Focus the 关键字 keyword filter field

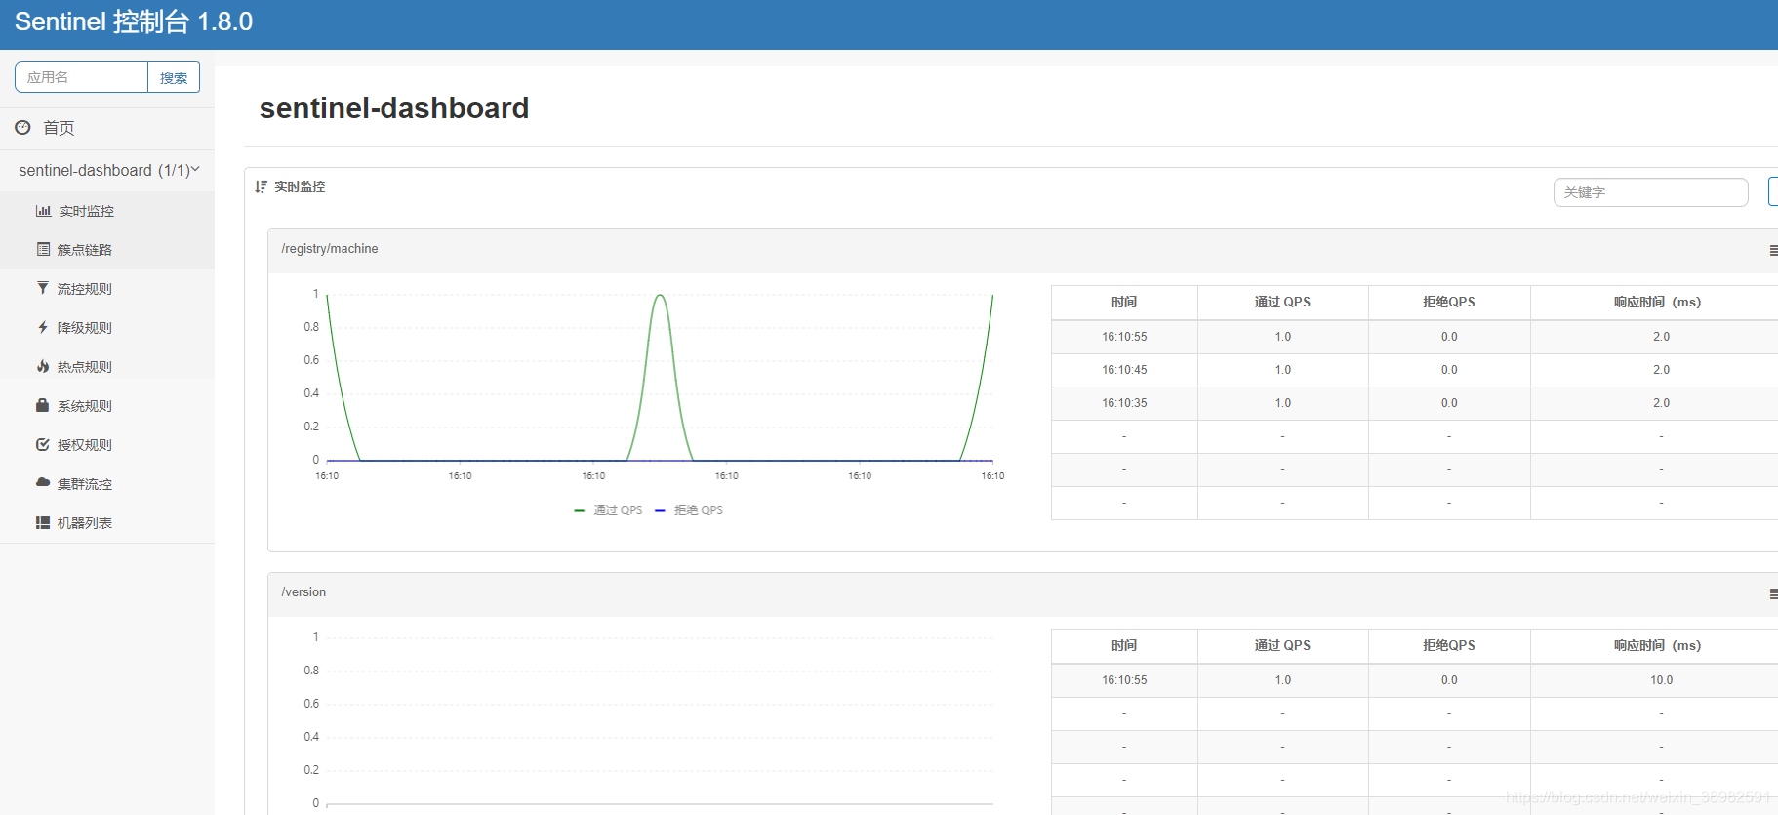pos(1650,192)
